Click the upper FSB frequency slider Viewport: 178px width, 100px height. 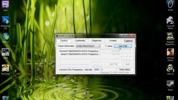click(89, 59)
